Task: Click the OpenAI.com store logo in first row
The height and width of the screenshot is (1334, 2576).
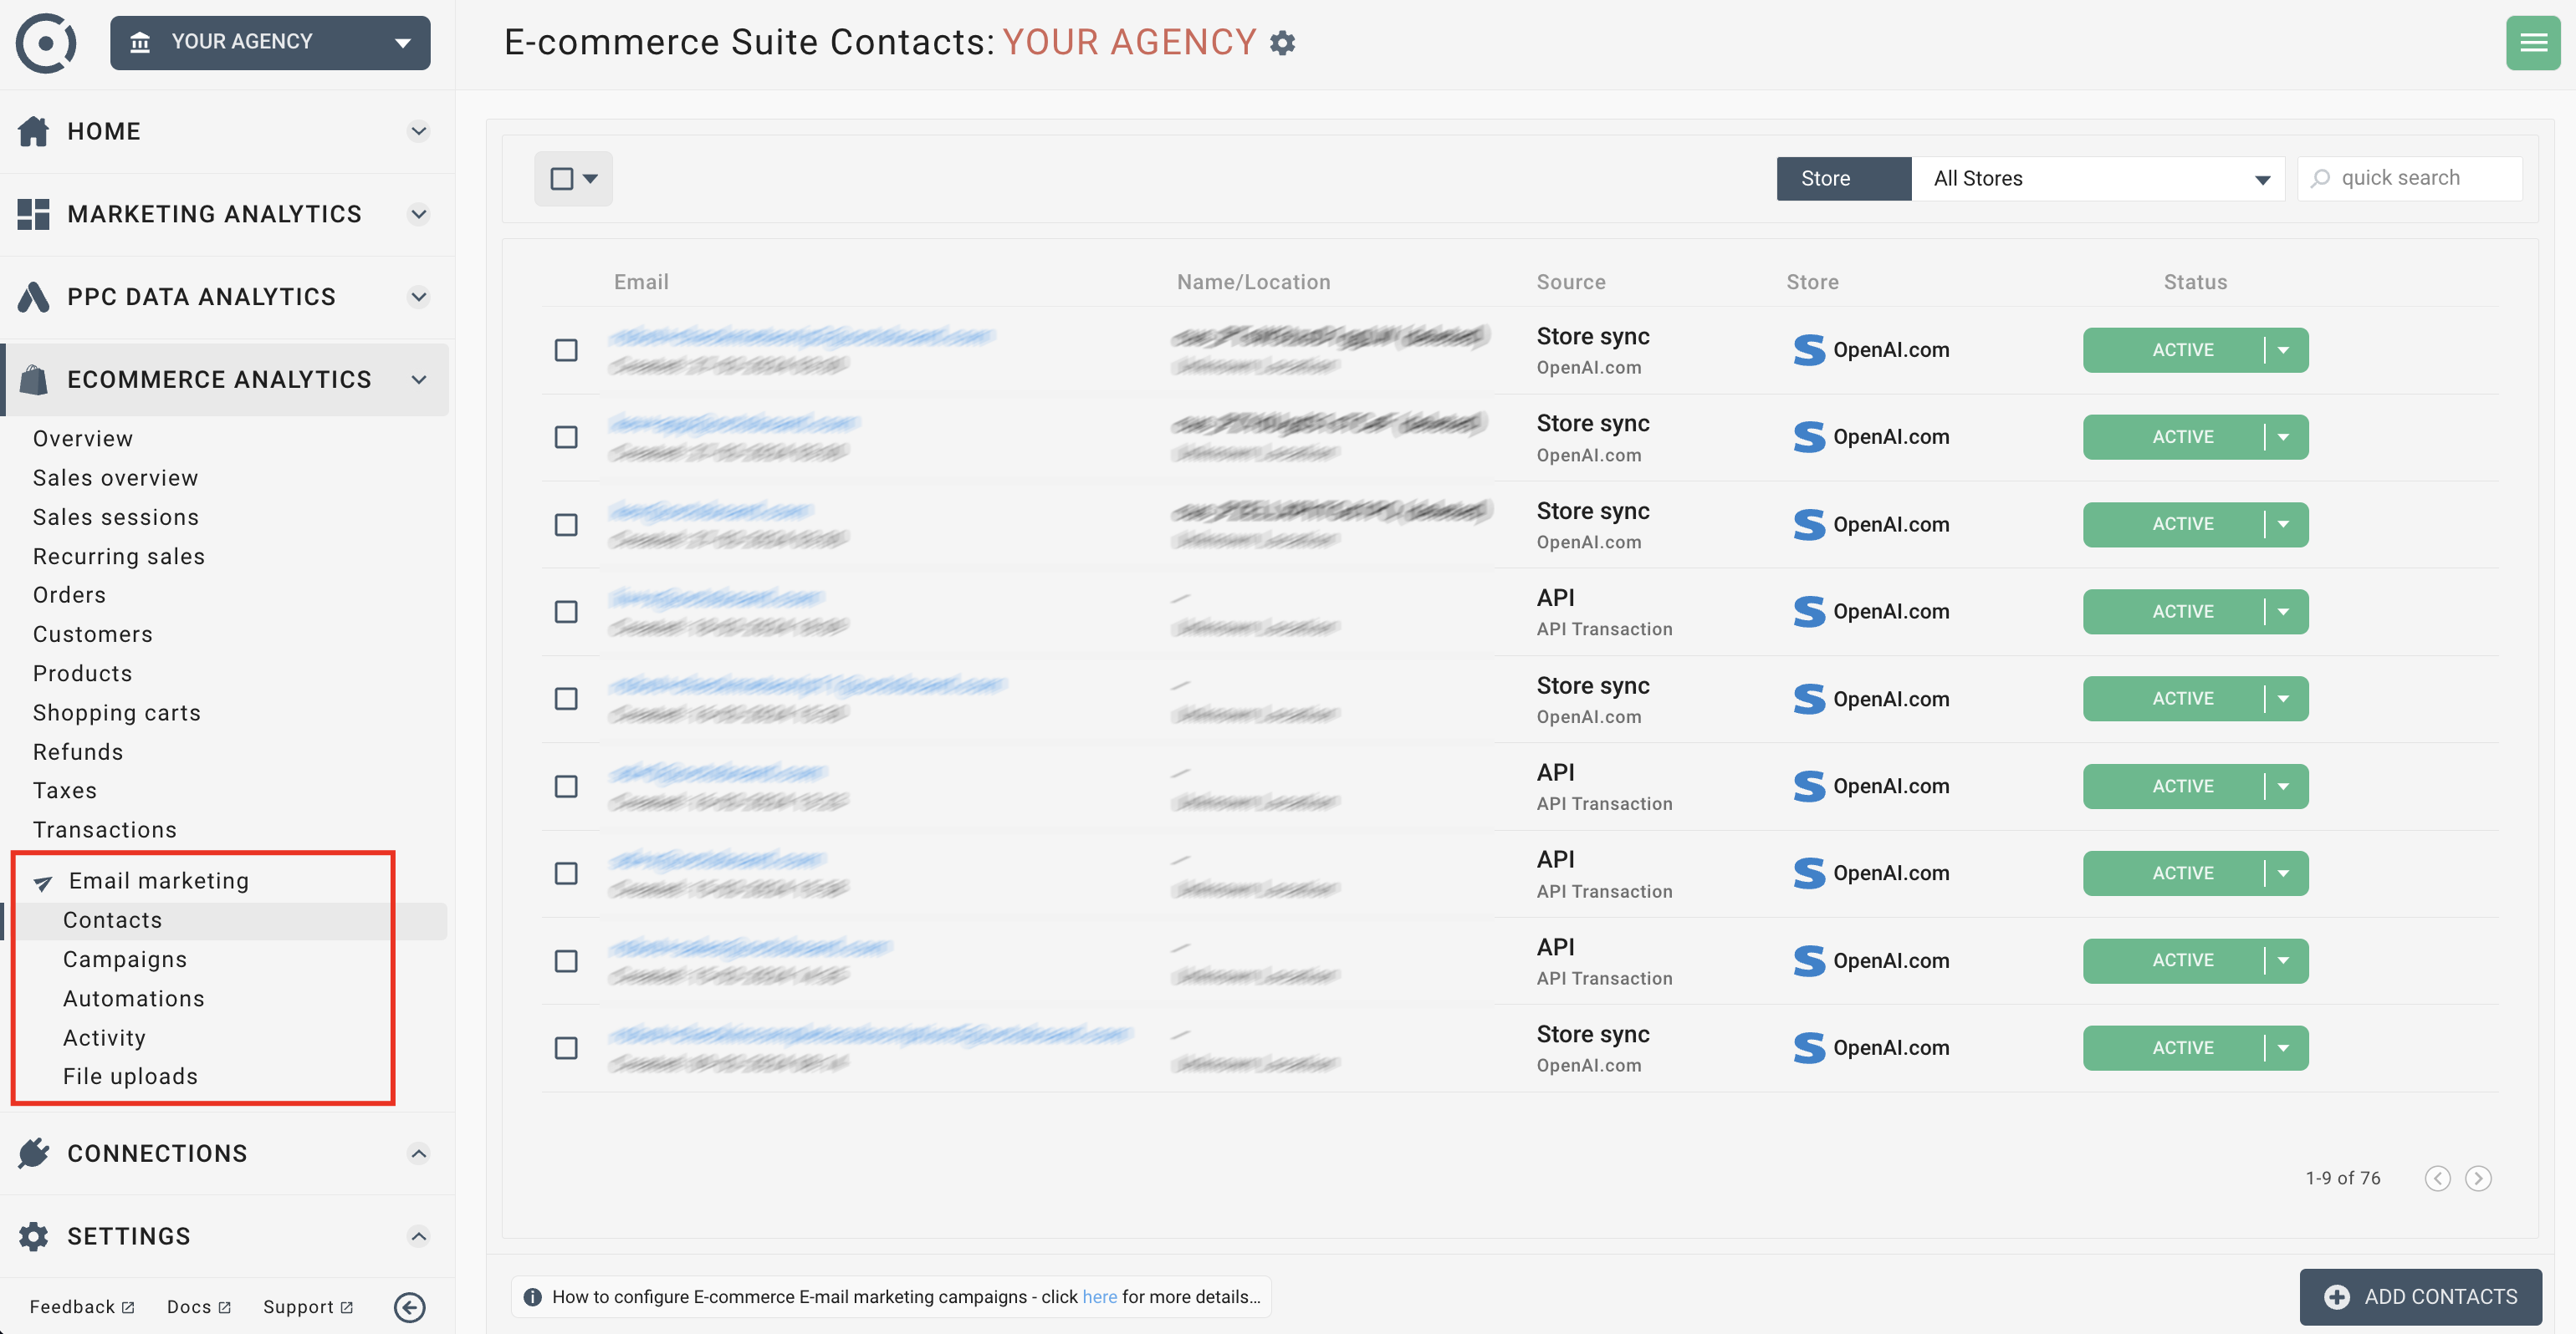Action: pyautogui.click(x=1808, y=349)
